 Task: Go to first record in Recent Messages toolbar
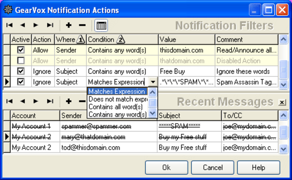click(9, 101)
